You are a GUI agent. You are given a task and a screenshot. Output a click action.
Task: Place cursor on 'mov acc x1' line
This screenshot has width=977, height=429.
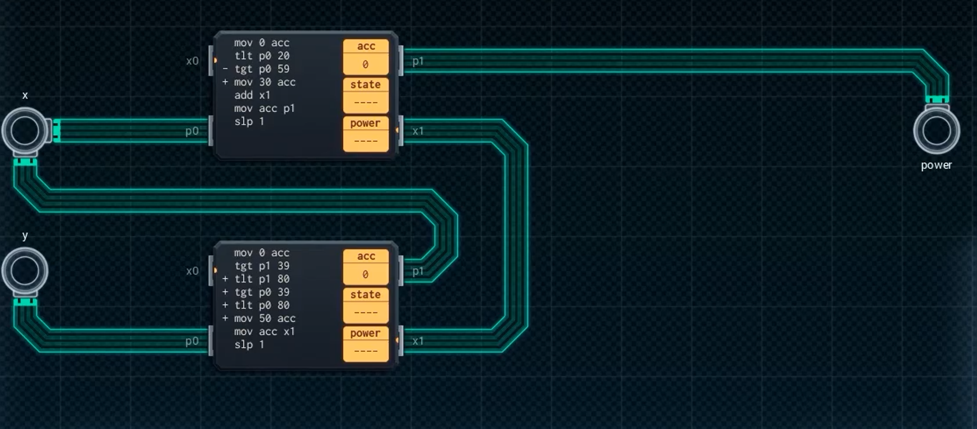pyautogui.click(x=264, y=331)
